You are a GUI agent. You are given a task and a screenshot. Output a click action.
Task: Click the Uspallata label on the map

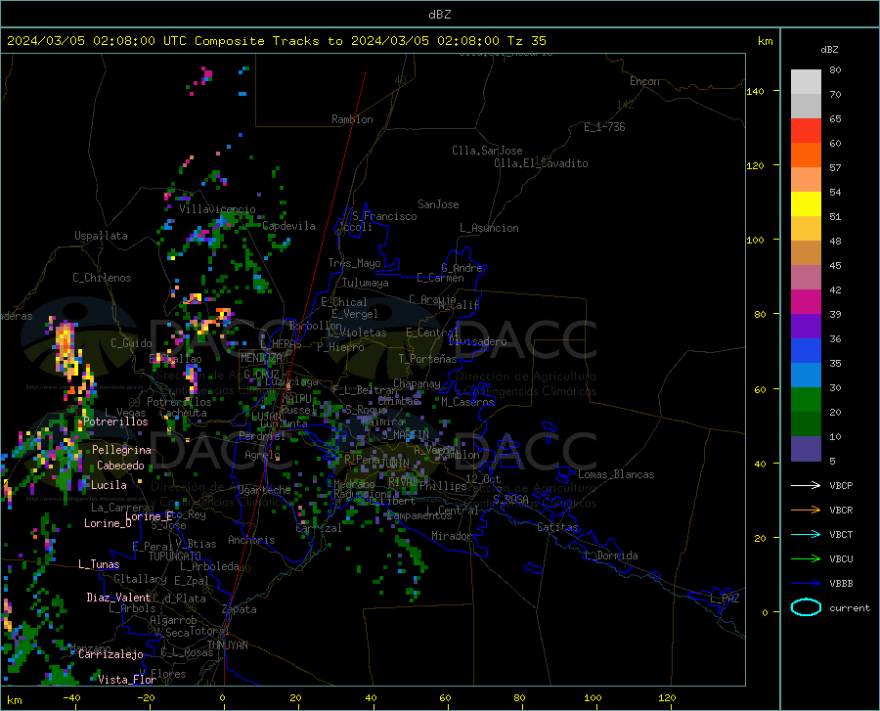point(101,236)
